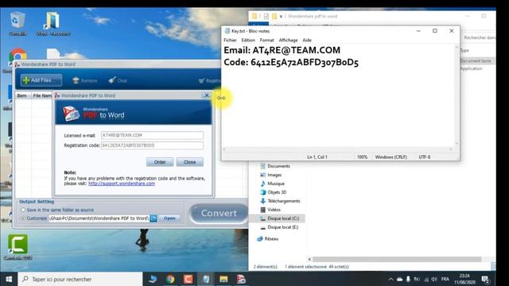Click the Item column header in Wondershare
This screenshot has width=509, height=286.
(x=21, y=95)
